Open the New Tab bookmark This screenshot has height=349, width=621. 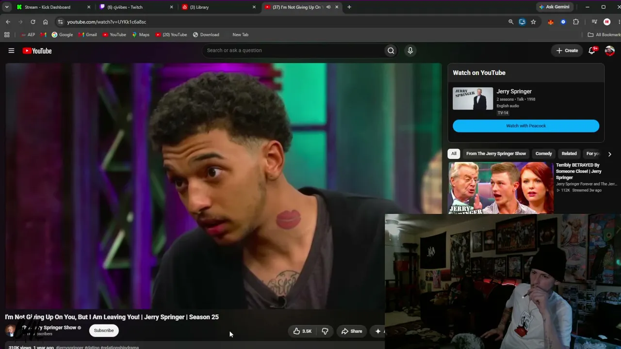pos(240,34)
